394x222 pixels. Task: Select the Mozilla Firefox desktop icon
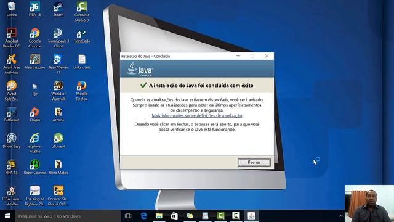tap(82, 91)
